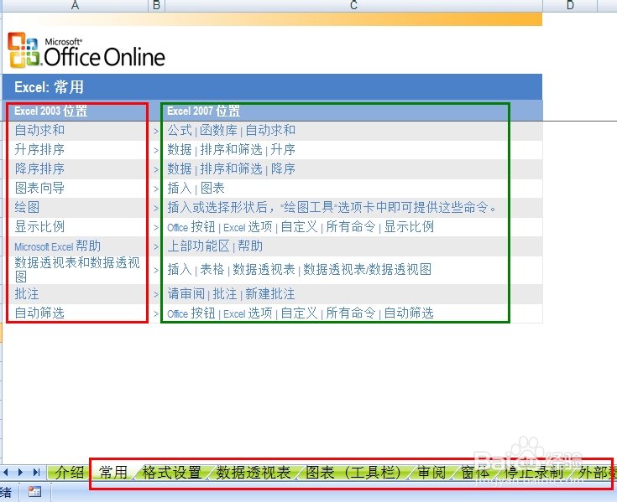Open the 数据透视表 sheet tab
617x502 pixels.
pyautogui.click(x=254, y=472)
